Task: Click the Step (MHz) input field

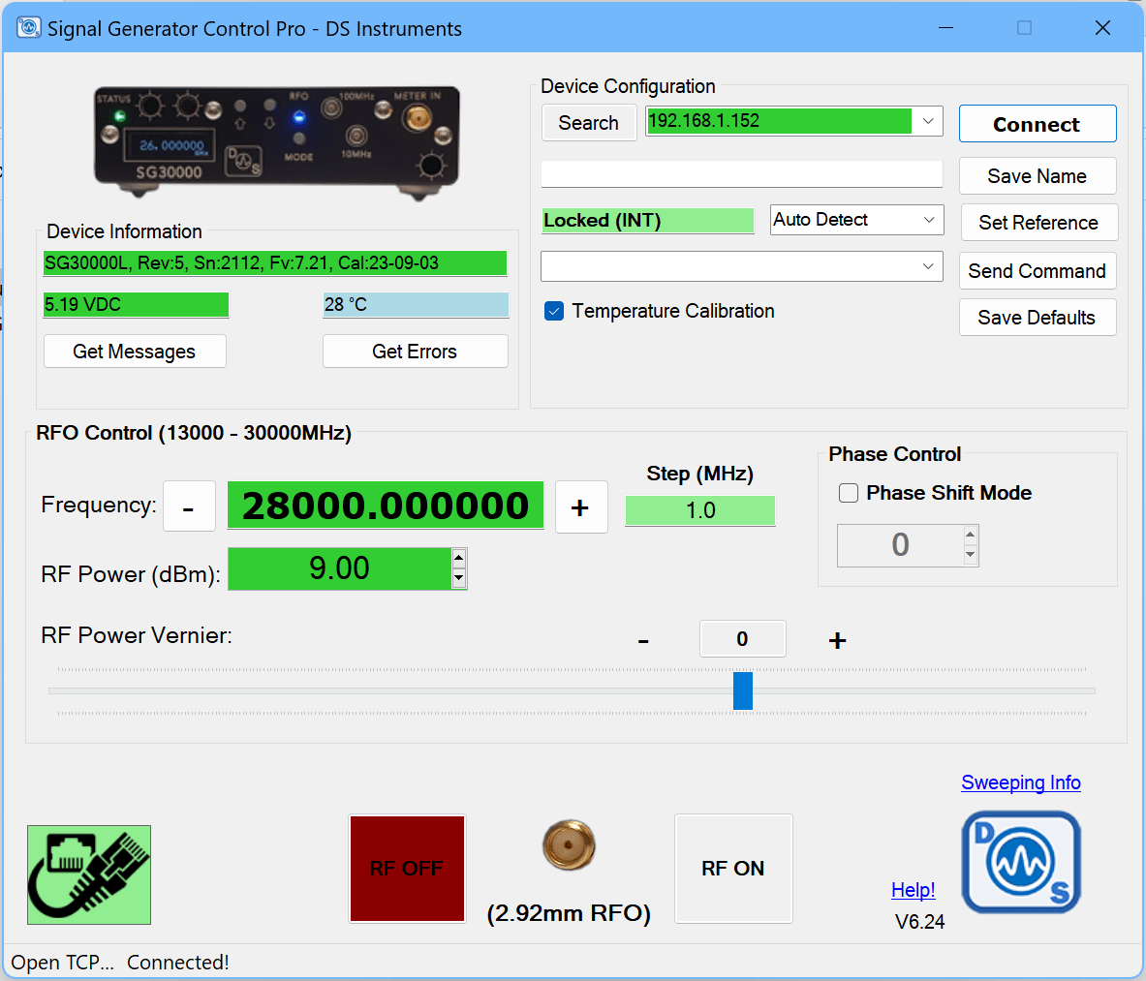Action: point(700,510)
